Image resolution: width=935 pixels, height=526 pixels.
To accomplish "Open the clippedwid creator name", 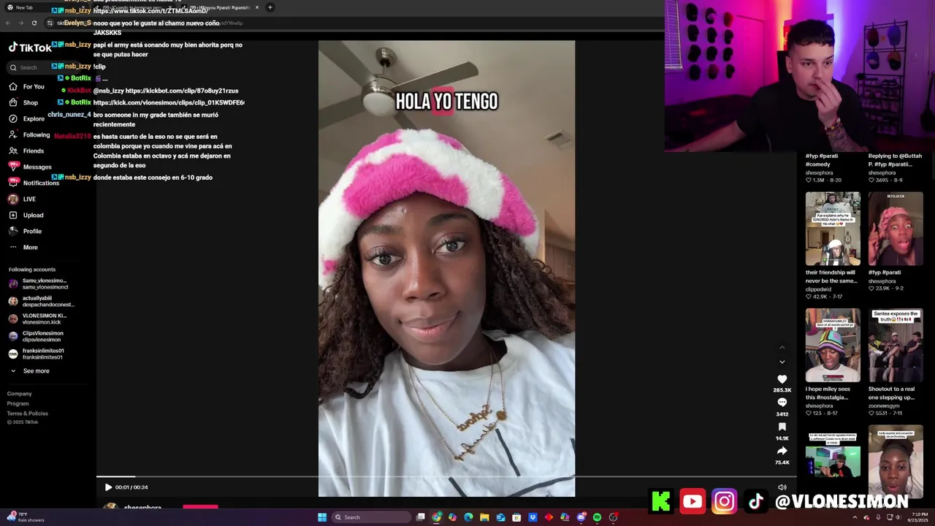I will click(818, 289).
